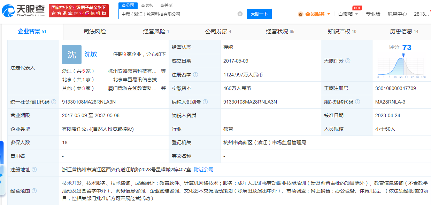Open the 经营风险 tab

click(156, 32)
